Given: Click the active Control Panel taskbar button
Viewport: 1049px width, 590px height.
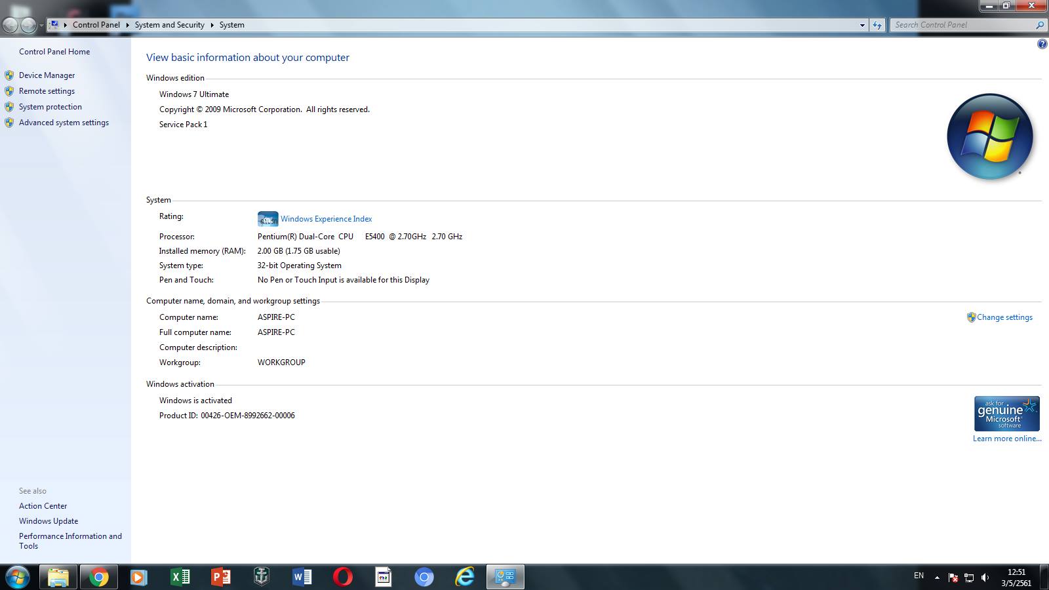Looking at the screenshot, I should point(505,578).
